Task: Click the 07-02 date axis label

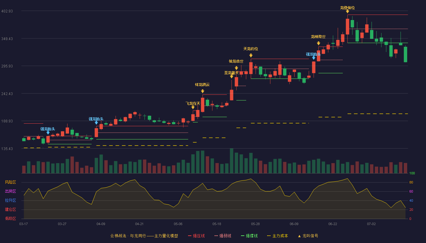Action: point(371,224)
